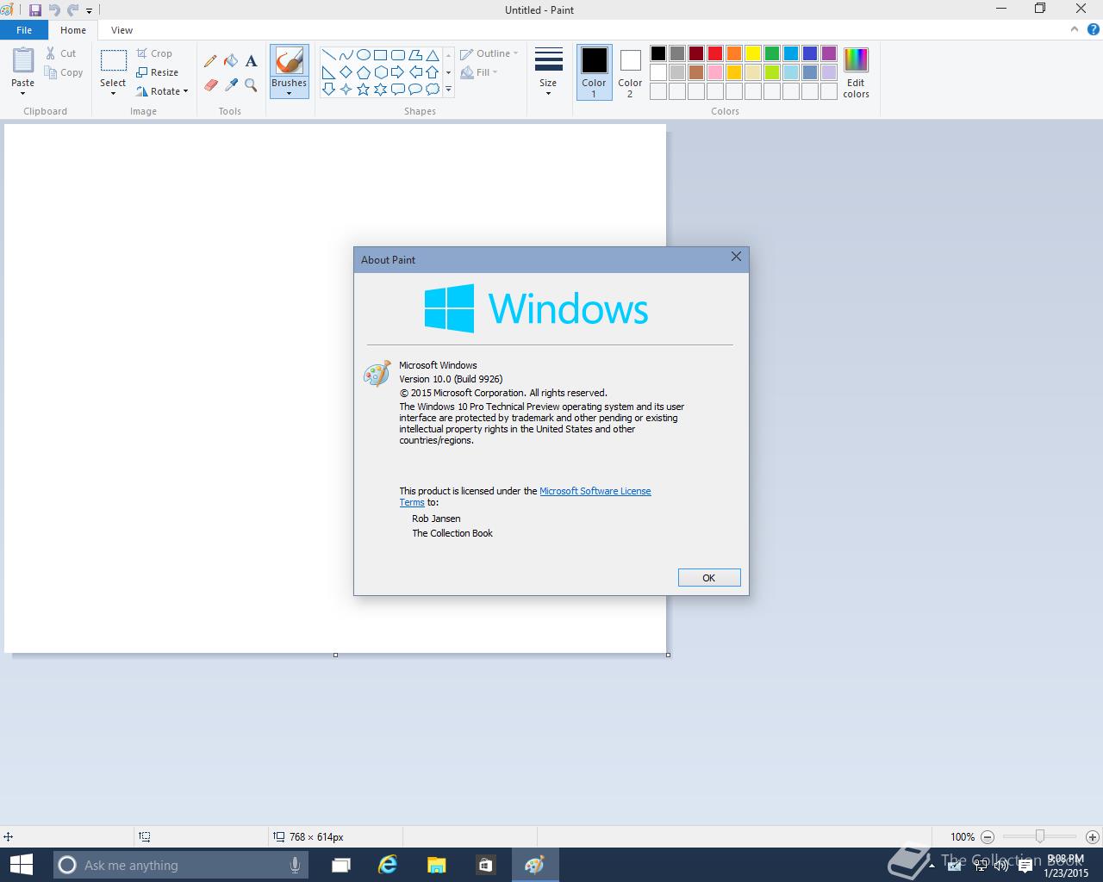Open Customize Quick Access Toolbar arrow
Viewport: 1103px width, 882px height.
click(89, 11)
